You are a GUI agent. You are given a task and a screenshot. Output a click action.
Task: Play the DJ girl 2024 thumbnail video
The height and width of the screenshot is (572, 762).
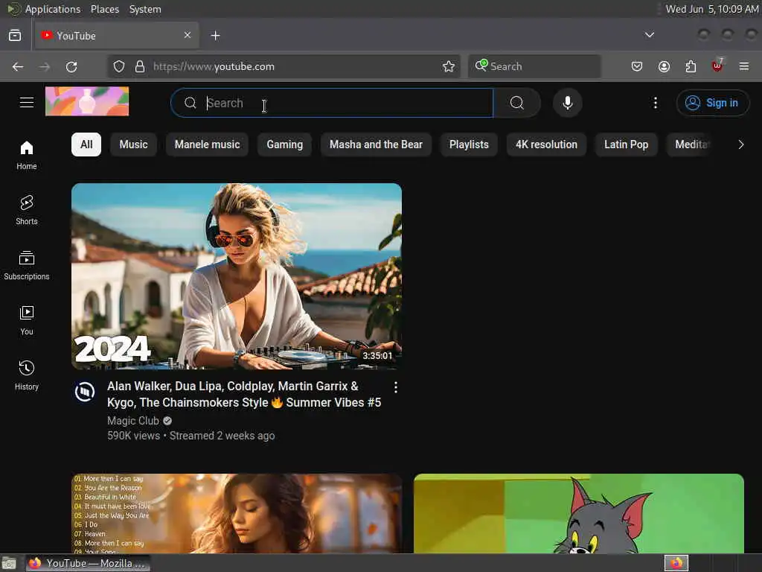click(x=237, y=276)
